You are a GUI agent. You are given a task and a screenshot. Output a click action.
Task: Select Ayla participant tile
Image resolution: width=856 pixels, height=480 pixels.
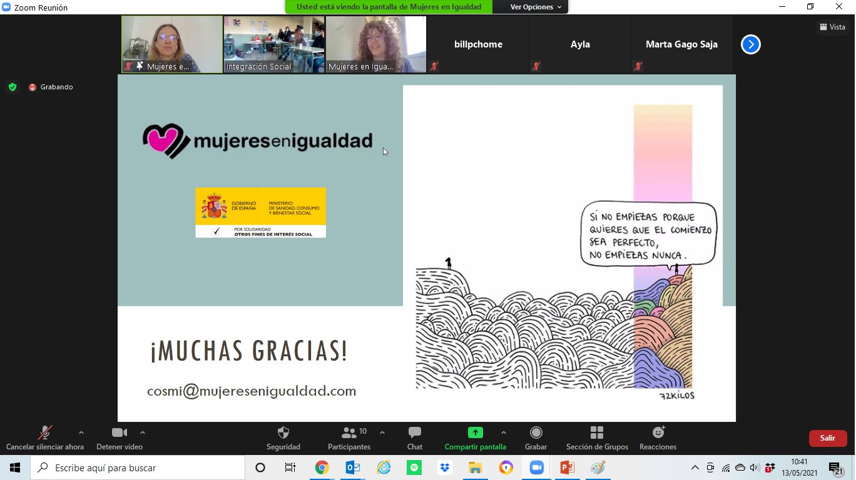pyautogui.click(x=580, y=44)
